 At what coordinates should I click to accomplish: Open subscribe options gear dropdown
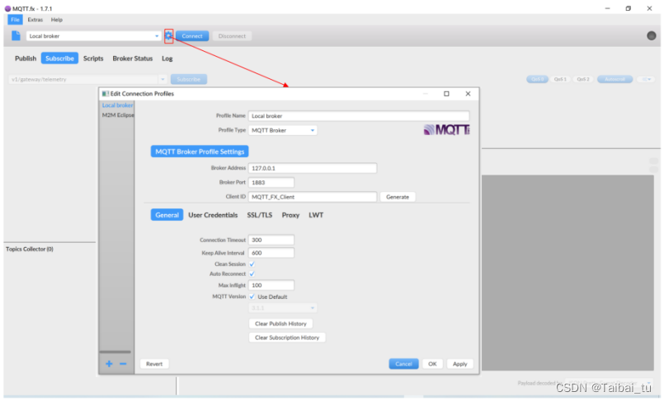pos(646,79)
